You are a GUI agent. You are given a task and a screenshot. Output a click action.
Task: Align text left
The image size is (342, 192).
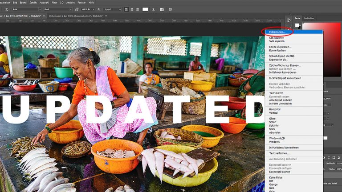[126, 9]
